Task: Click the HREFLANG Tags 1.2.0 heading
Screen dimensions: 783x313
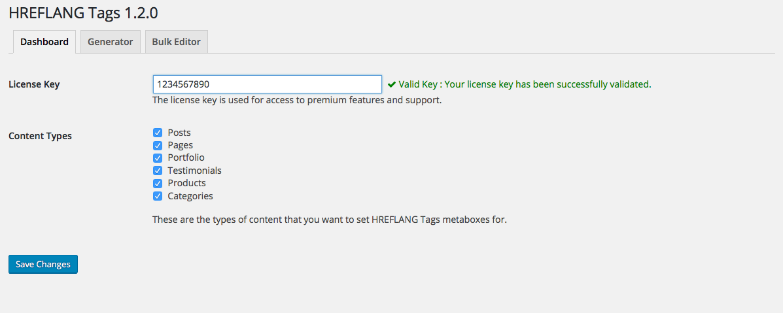Action: [83, 12]
